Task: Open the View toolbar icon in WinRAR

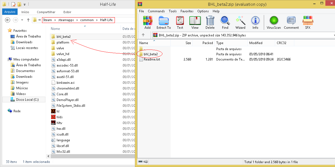Action: (195, 22)
